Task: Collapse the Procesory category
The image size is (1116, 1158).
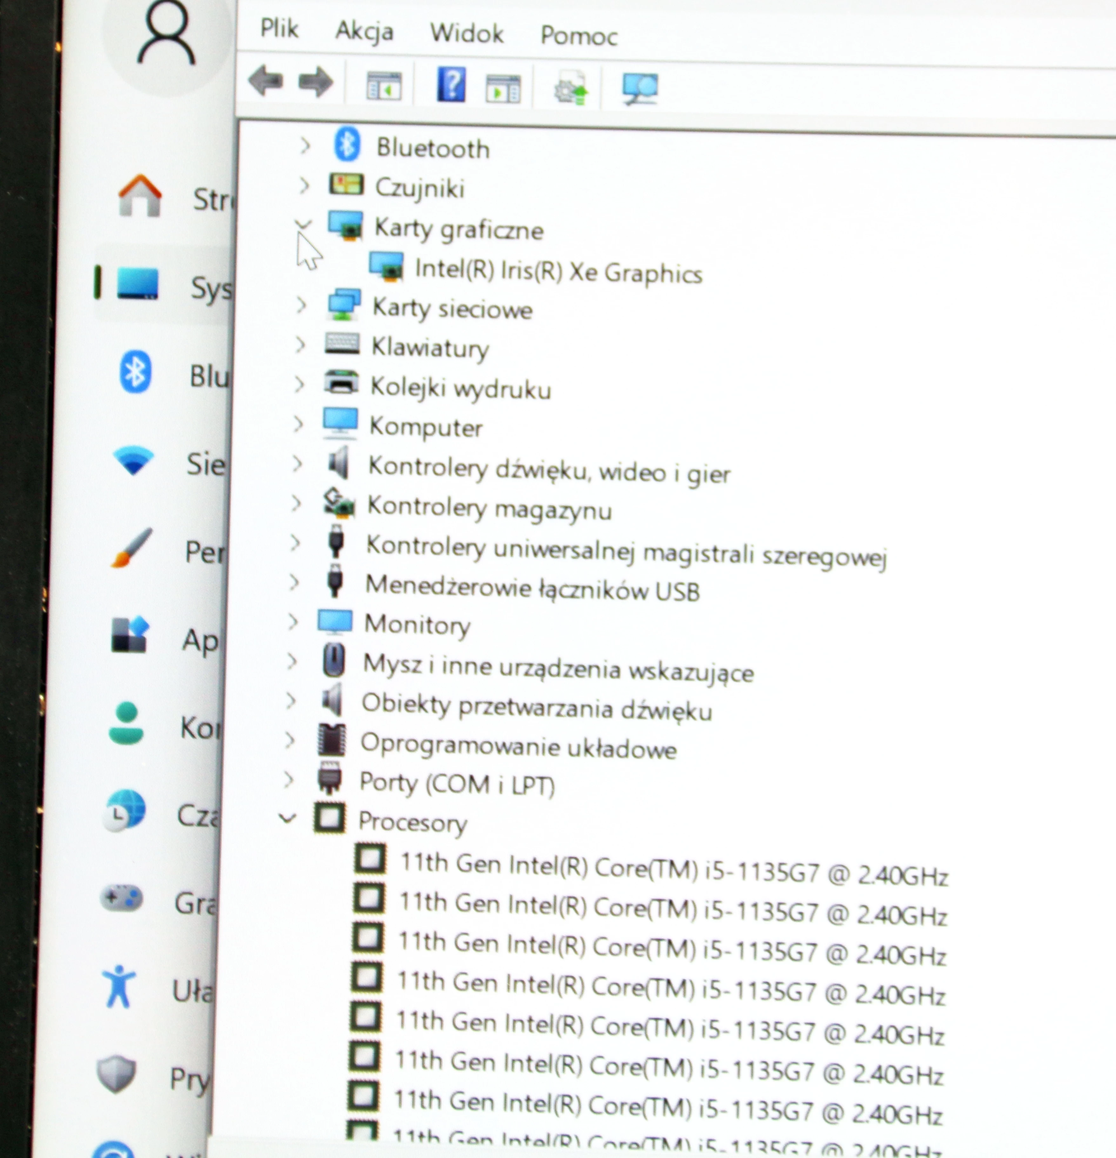Action: coord(287,818)
